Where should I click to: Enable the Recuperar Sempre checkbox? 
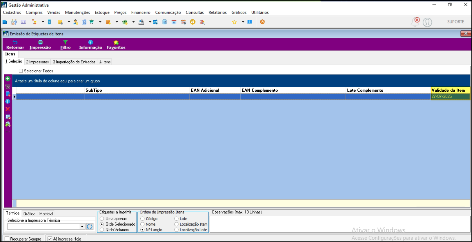coord(7,239)
